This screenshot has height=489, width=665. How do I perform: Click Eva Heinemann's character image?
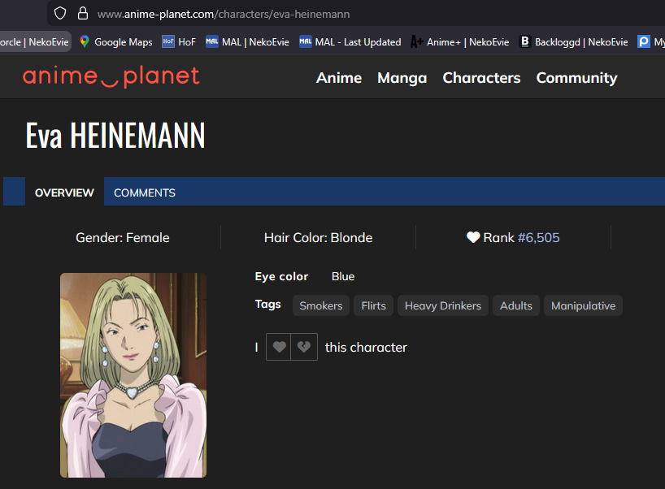[133, 375]
